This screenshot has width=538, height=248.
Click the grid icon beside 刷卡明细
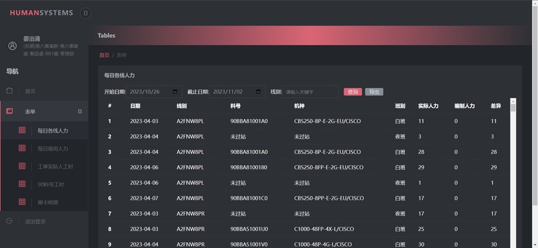(22, 202)
